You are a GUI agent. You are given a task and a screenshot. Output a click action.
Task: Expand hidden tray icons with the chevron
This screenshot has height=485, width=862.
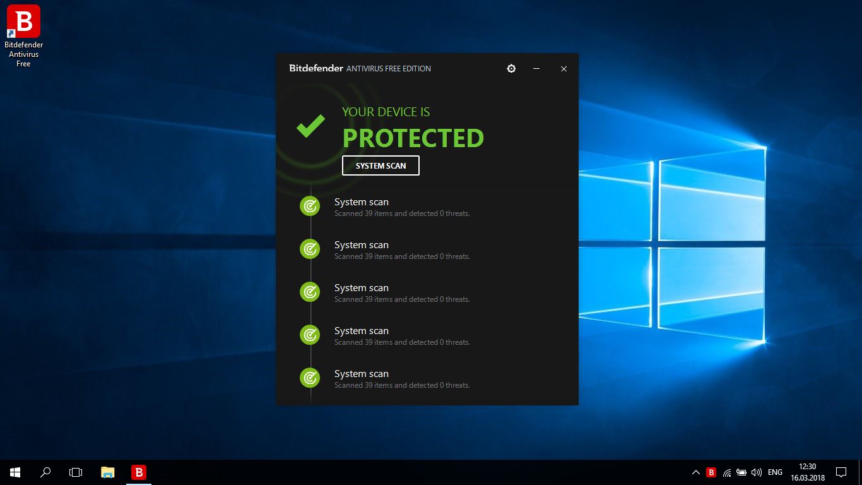coord(696,472)
